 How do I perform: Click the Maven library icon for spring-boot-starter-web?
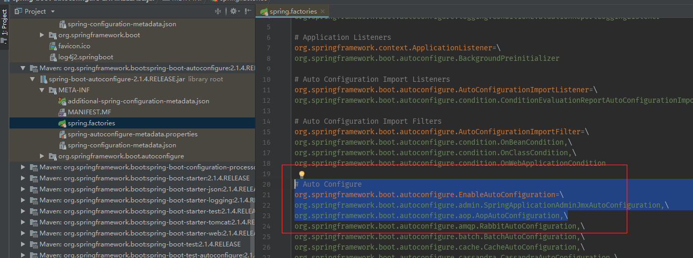click(34, 233)
